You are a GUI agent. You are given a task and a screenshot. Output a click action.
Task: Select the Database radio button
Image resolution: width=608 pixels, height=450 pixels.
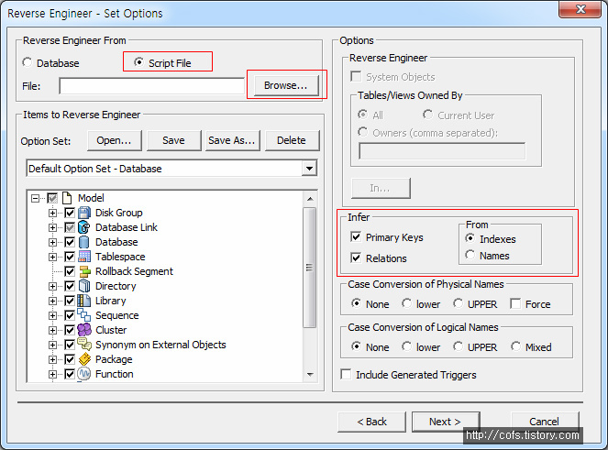pos(28,62)
